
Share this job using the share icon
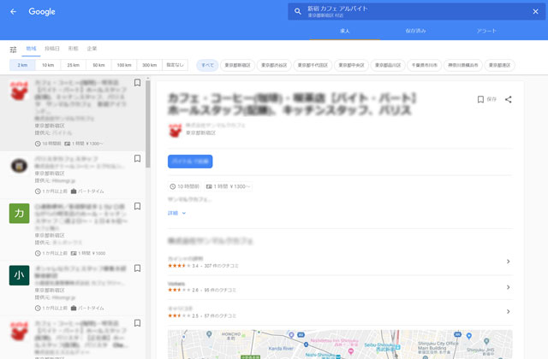pyautogui.click(x=509, y=100)
